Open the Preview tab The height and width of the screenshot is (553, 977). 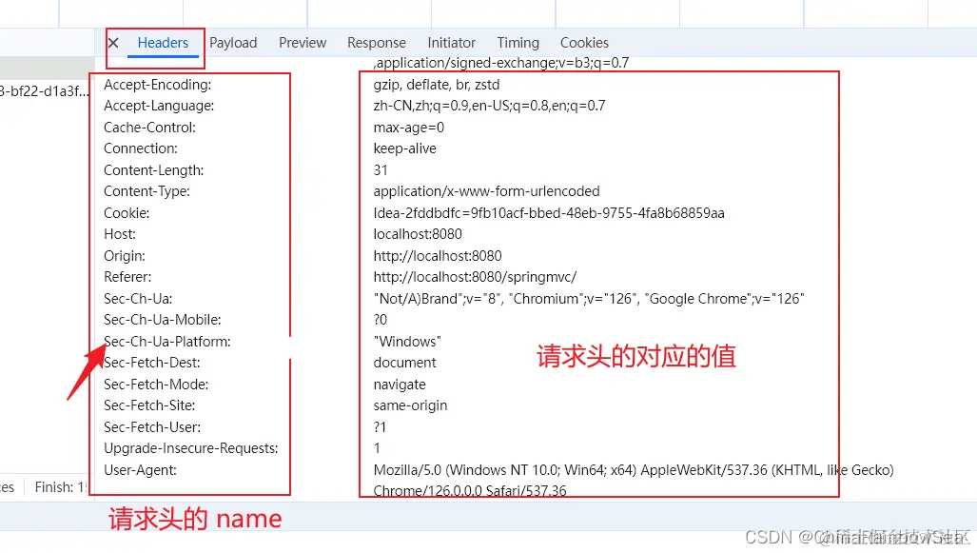pyautogui.click(x=303, y=43)
